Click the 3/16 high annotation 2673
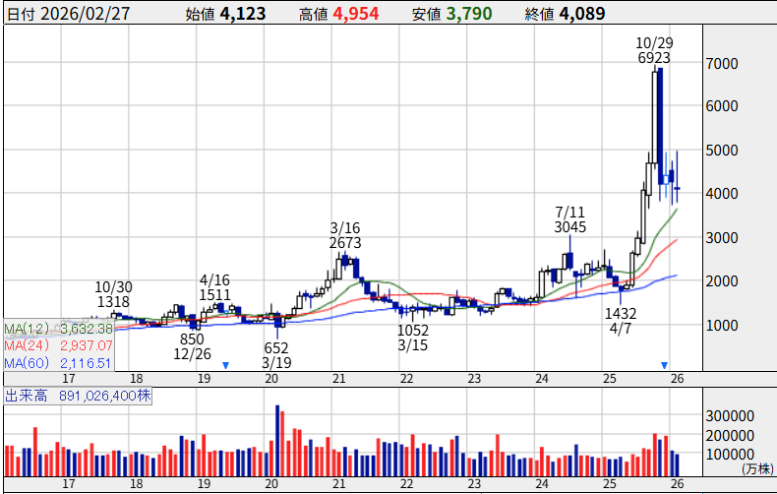This screenshot has width=777, height=494. tap(345, 242)
